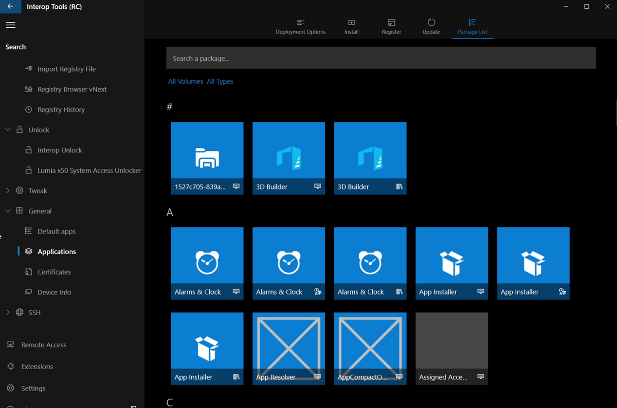Open the AppCompactO... package tile
Viewport: 617px width, 408px height.
pos(370,349)
